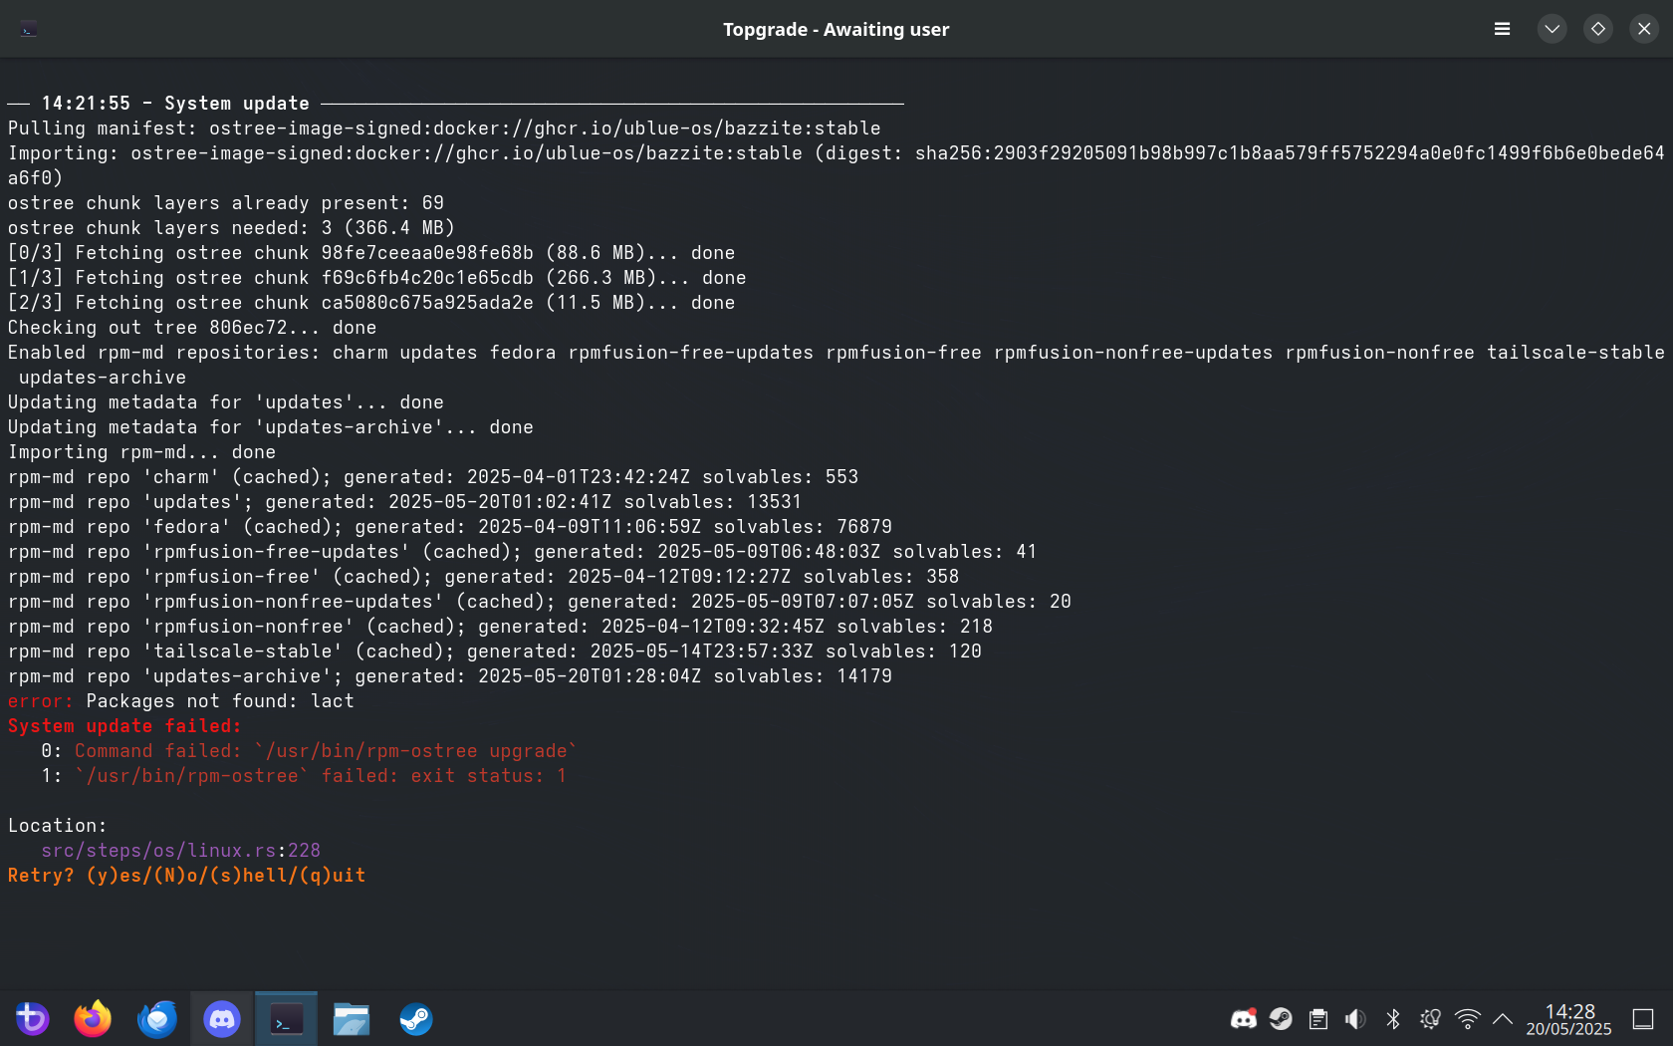Click the rpm-md repo 'rpmfusion-free-updates' line
The image size is (1673, 1046).
coord(523,552)
